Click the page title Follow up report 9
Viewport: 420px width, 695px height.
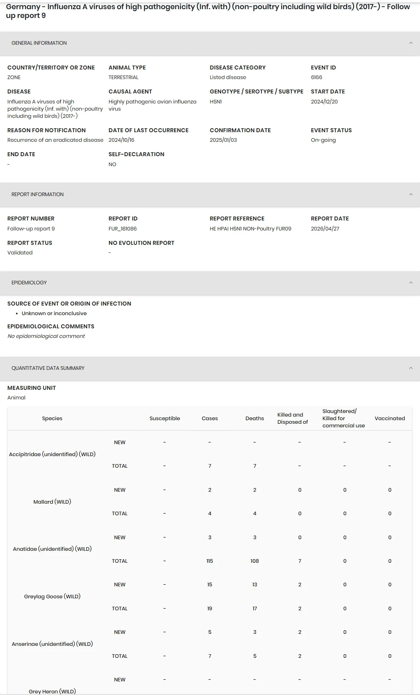(x=208, y=11)
